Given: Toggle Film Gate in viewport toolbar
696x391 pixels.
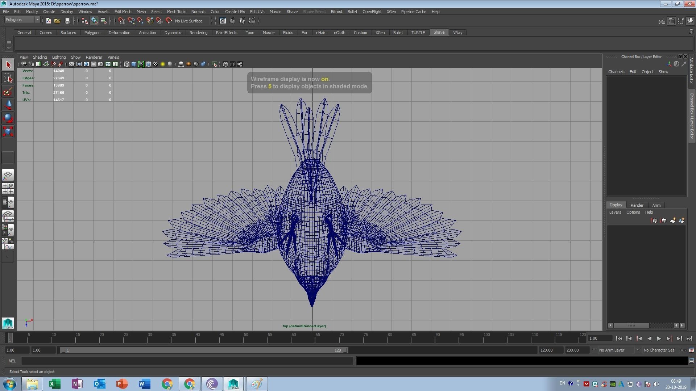Looking at the screenshot, I should (79, 64).
